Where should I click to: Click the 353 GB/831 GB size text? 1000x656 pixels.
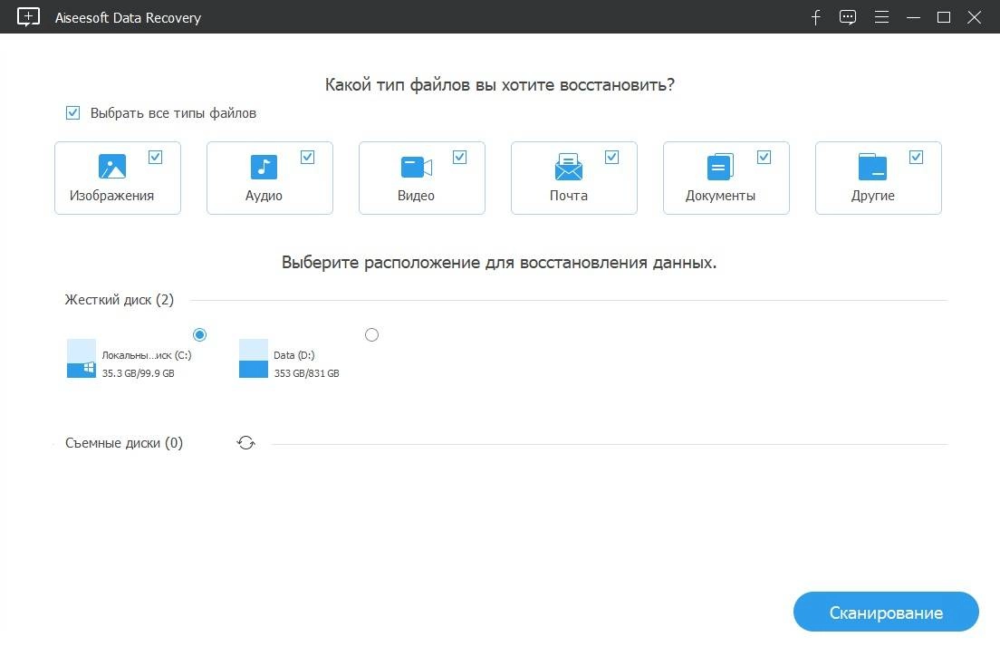[x=307, y=373]
